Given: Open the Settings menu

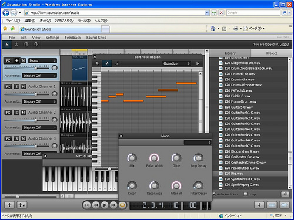Looking at the screenshot, I should click(52, 38).
